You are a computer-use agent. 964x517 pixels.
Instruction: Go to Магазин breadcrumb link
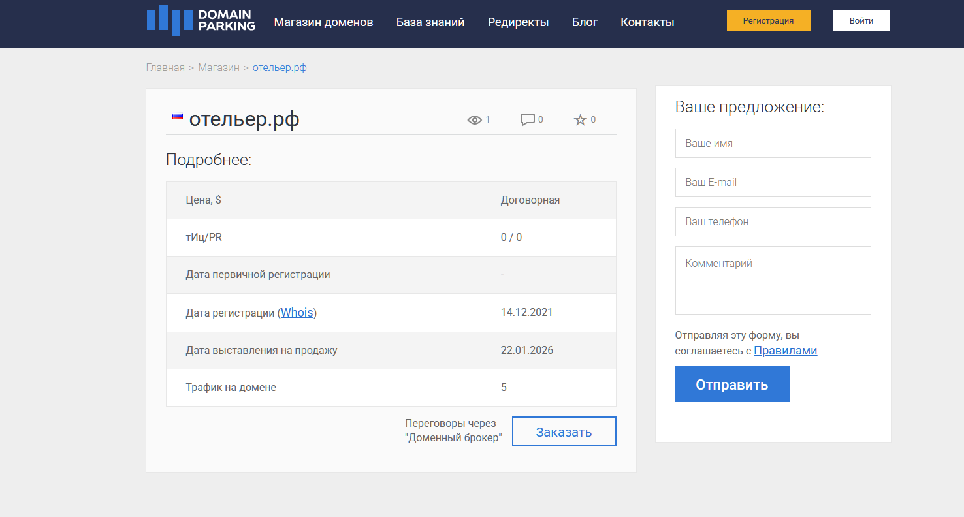click(x=219, y=68)
